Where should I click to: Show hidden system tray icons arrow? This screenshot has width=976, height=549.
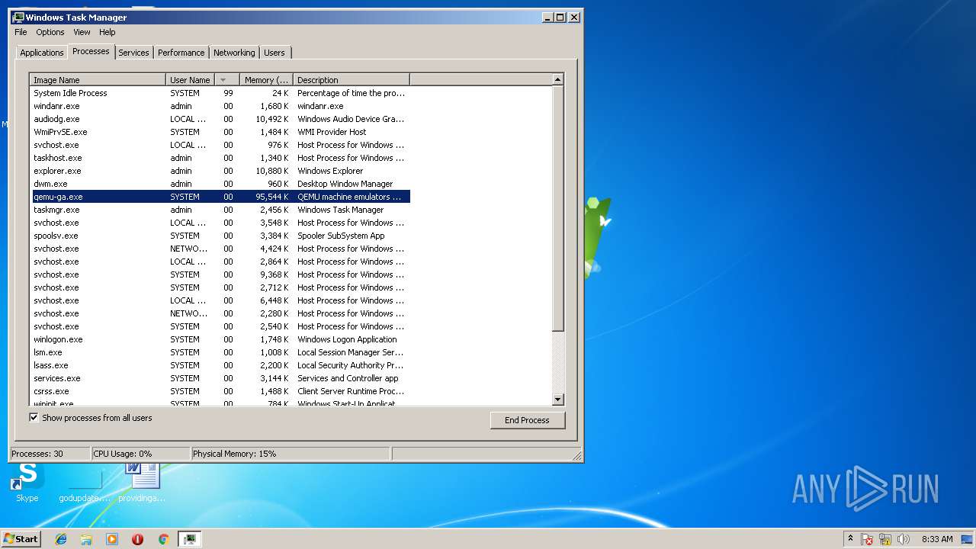tap(850, 539)
